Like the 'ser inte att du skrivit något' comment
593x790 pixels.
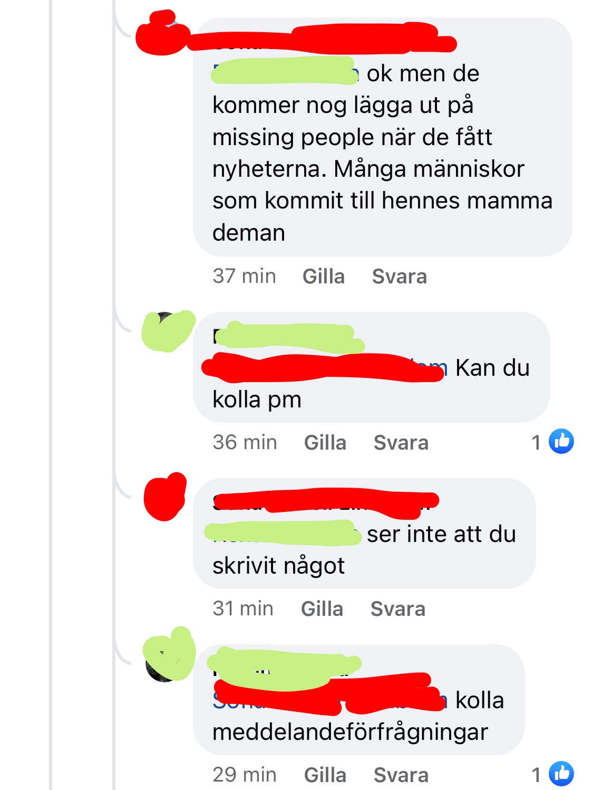(x=322, y=609)
